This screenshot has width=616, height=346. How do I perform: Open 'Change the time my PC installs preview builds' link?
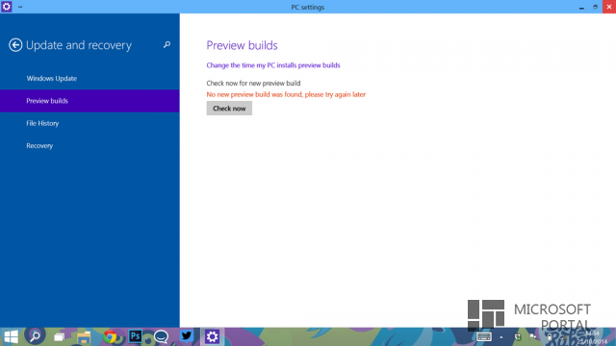273,65
